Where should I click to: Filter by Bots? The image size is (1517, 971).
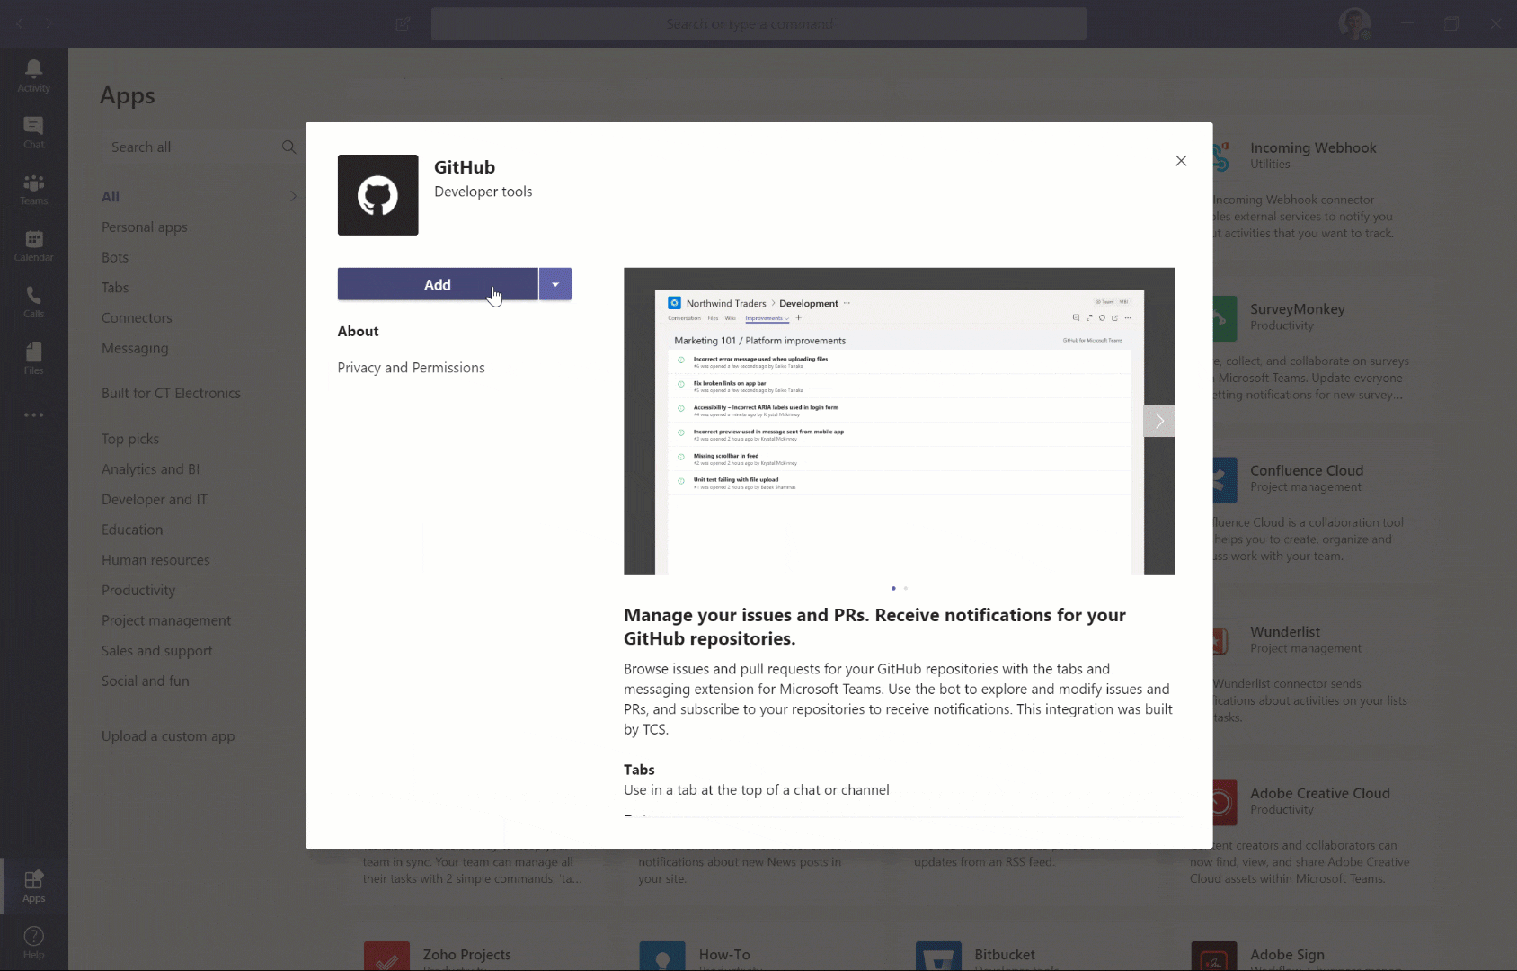(x=115, y=257)
